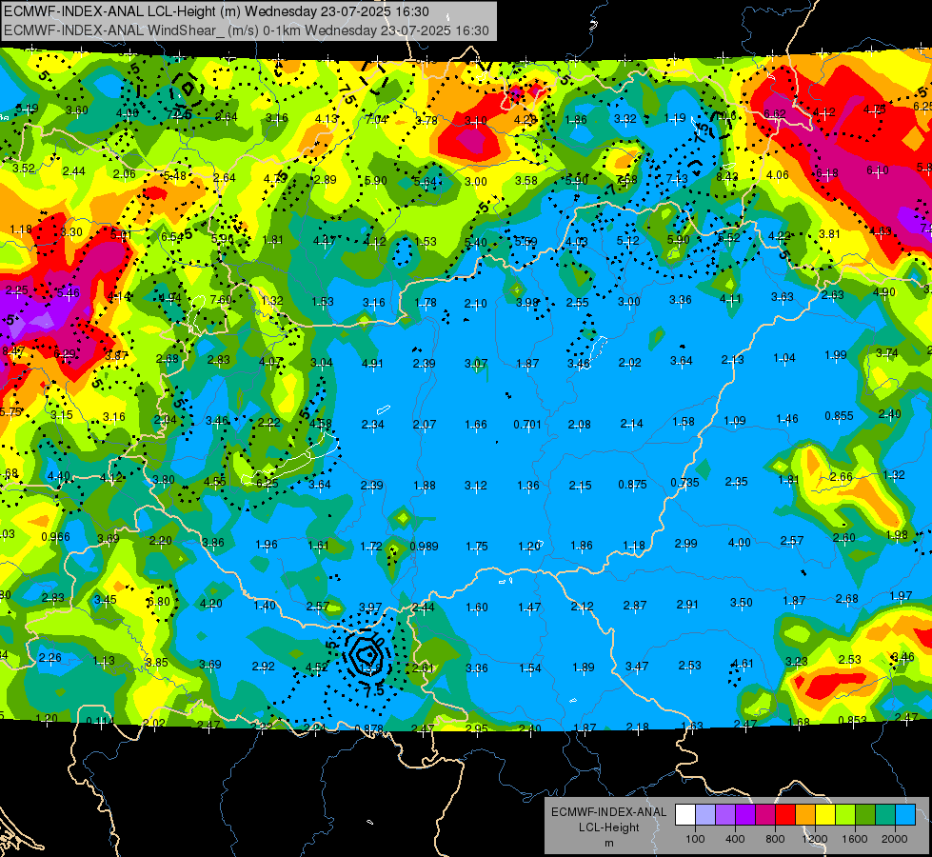
Task: Click the WindShear 0-1km header line
Action: pyautogui.click(x=246, y=30)
